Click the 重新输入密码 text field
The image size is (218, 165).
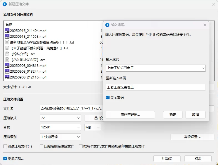pyautogui.click(x=156, y=87)
